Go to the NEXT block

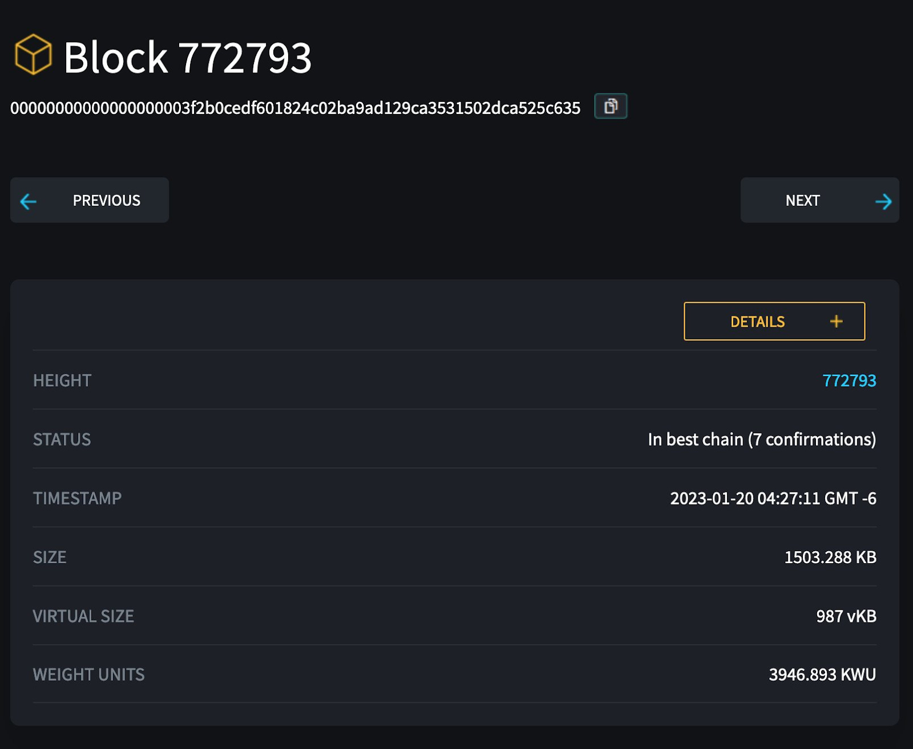tap(819, 200)
